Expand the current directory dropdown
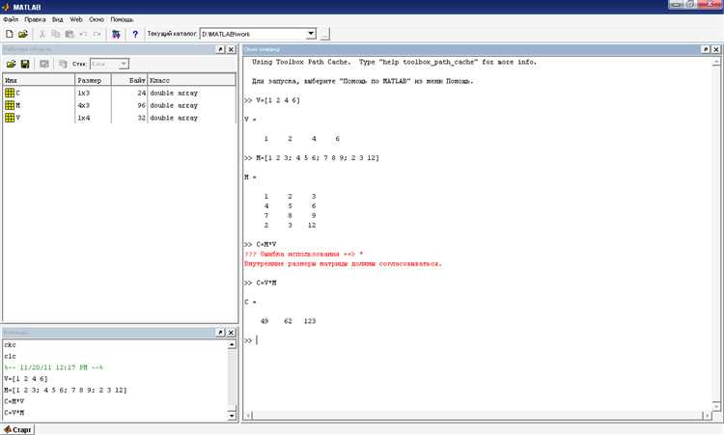 click(310, 34)
